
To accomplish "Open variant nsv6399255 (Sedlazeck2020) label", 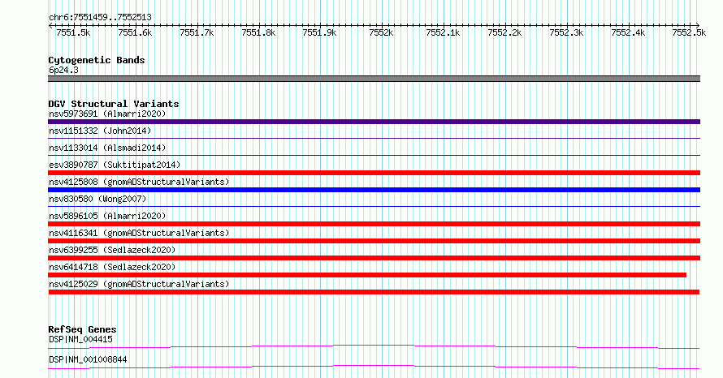I will tap(112, 250).
